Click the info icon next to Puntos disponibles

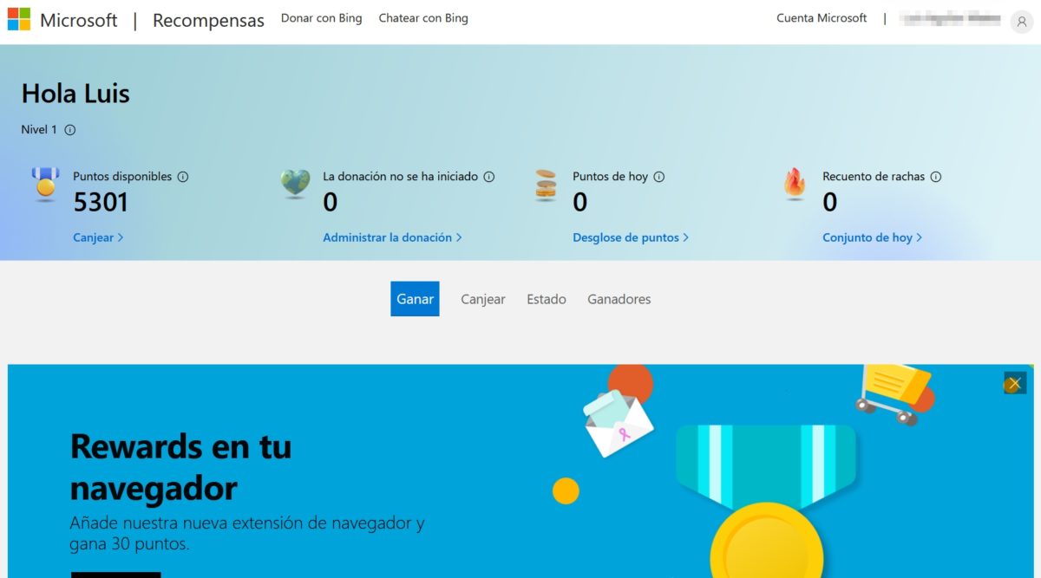[182, 176]
